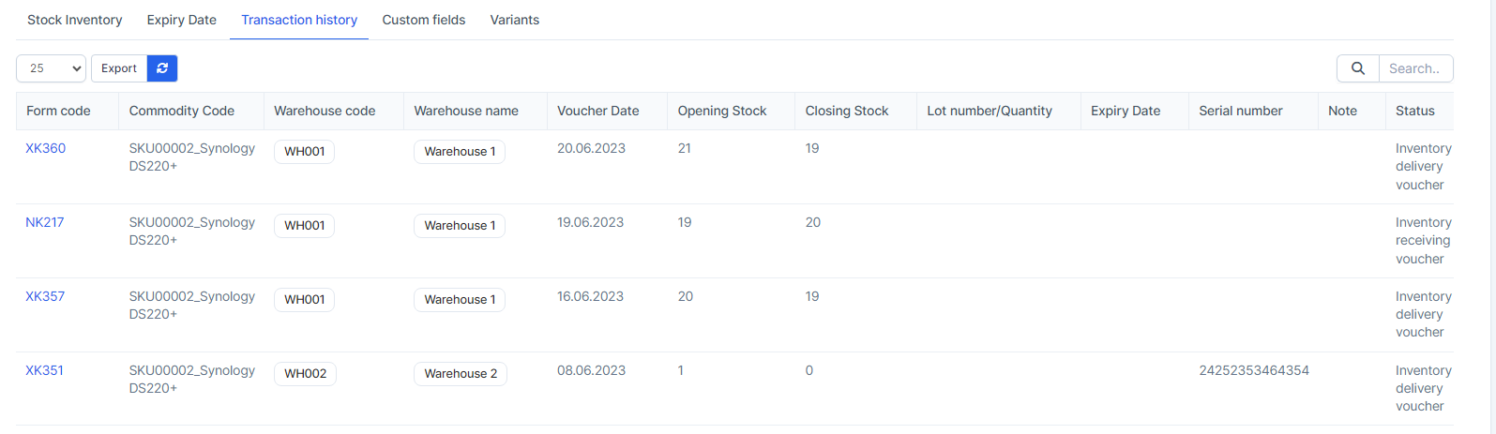Image resolution: width=1496 pixels, height=434 pixels.
Task: Click the WH002 warehouse code badge
Action: point(305,374)
